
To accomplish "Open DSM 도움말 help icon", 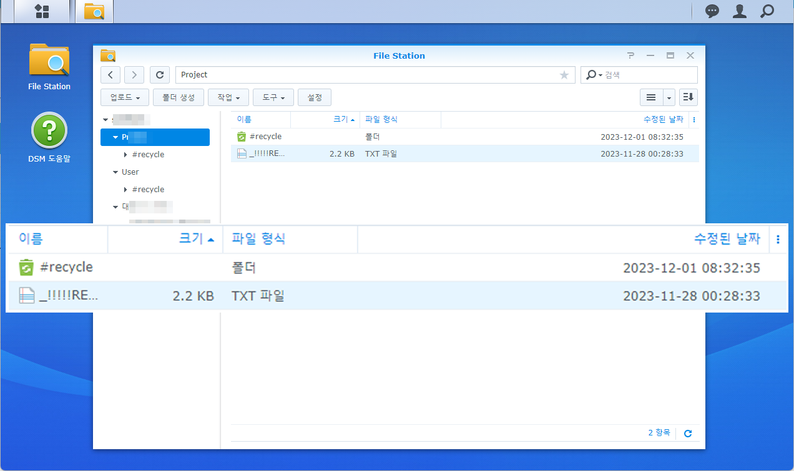I will [x=49, y=131].
